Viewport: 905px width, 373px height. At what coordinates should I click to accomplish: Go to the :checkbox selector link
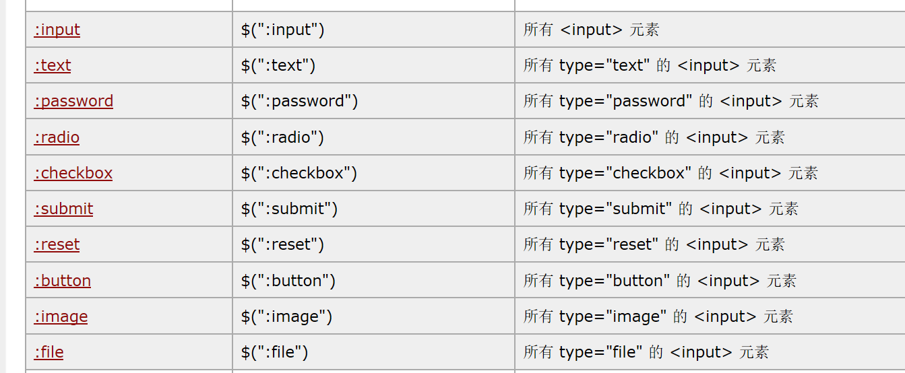click(73, 173)
